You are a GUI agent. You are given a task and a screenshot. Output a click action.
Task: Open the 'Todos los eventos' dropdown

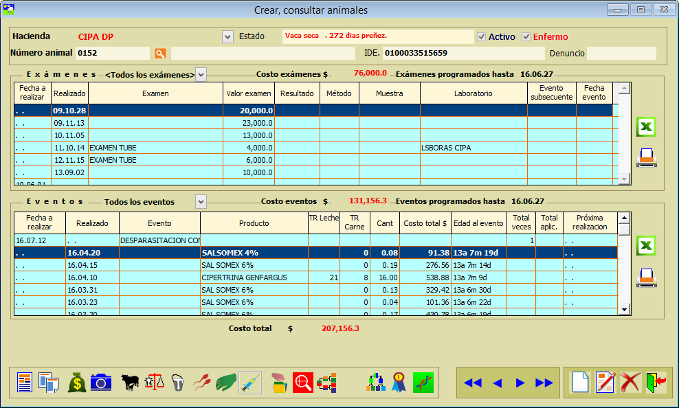201,201
